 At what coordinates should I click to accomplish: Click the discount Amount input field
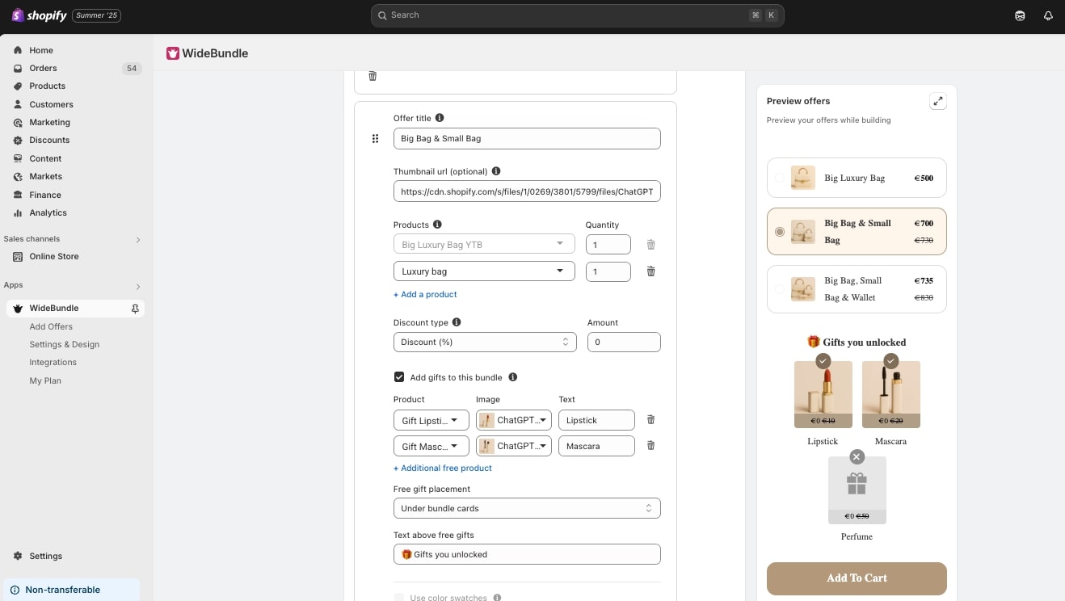pyautogui.click(x=624, y=343)
